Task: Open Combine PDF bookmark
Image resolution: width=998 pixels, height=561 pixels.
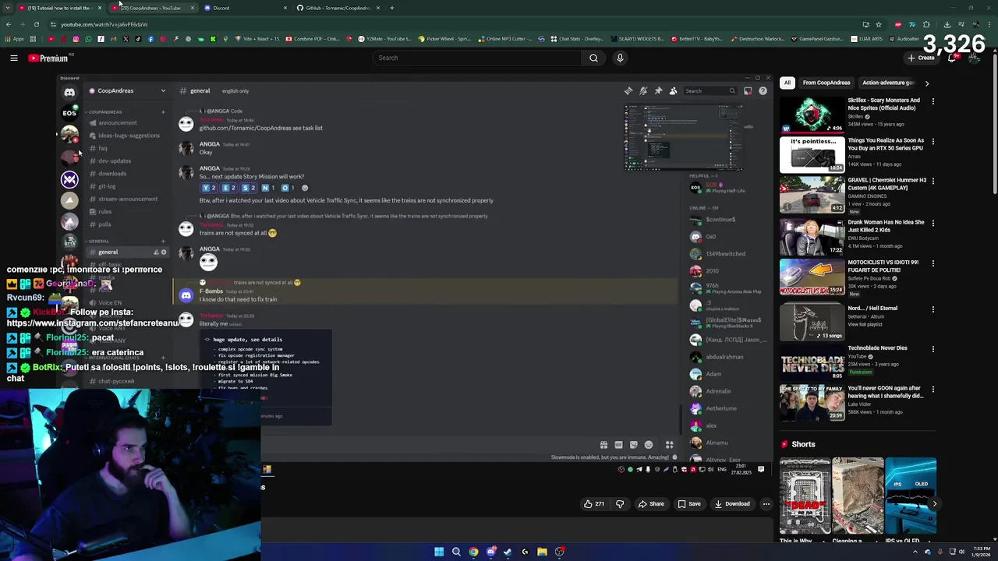Action: (x=313, y=39)
